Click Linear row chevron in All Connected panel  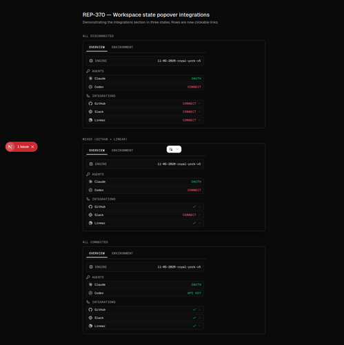199,326
